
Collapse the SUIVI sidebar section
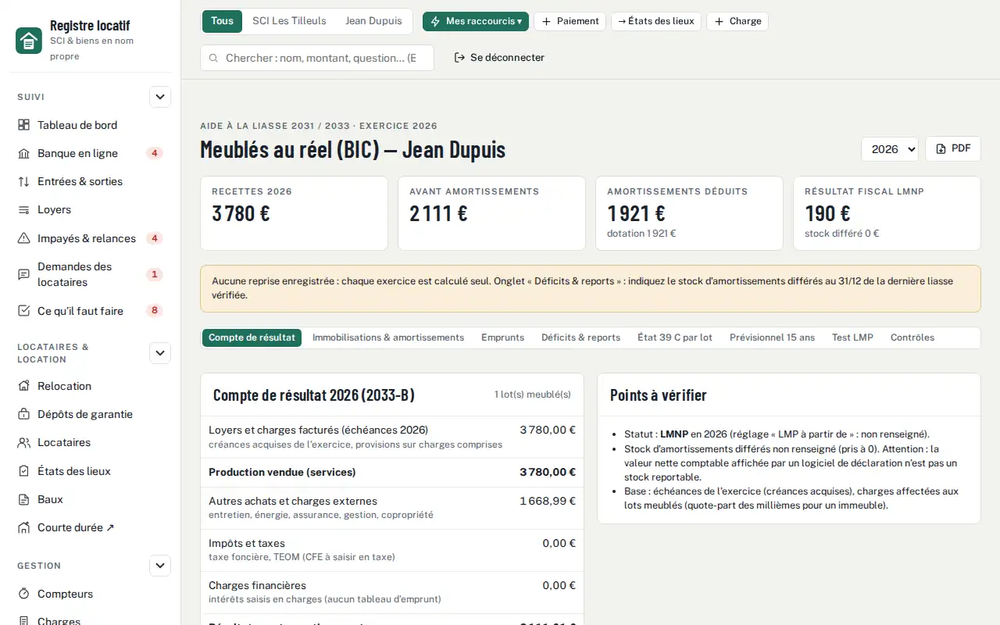point(160,98)
